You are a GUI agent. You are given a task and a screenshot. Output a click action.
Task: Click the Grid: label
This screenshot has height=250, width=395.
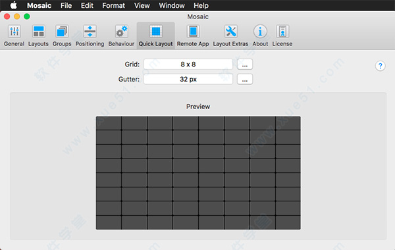(x=132, y=64)
